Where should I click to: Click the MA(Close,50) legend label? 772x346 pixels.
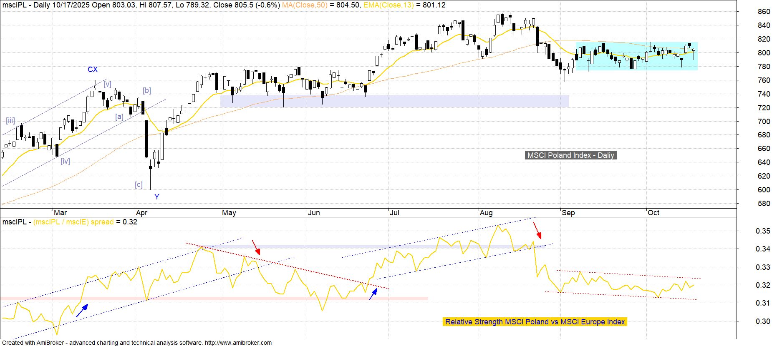(x=305, y=5)
